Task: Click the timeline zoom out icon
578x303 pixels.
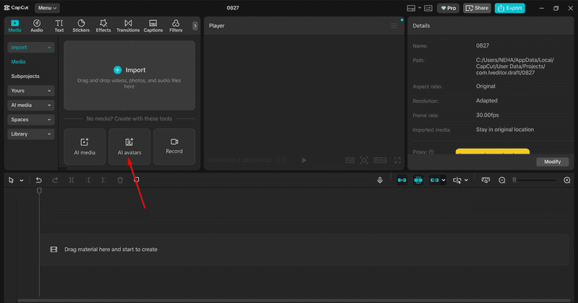Action: click(x=501, y=180)
